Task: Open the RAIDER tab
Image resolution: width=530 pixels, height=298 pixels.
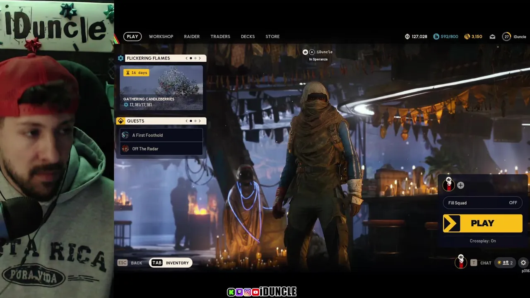Action: (x=192, y=36)
